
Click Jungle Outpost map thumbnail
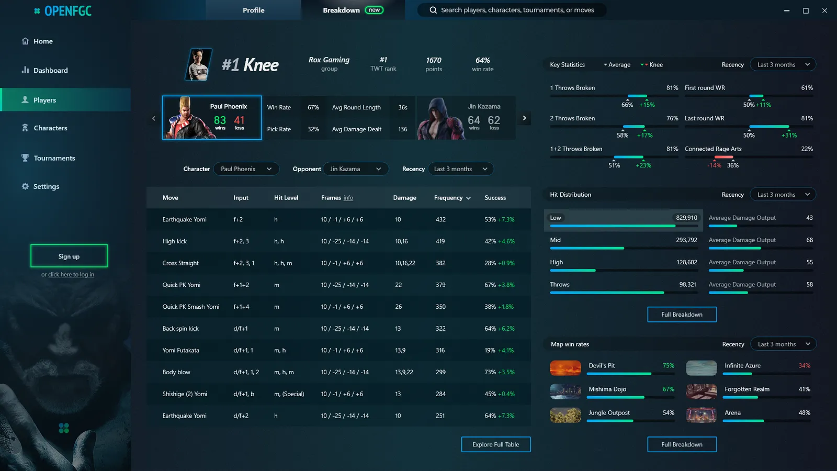[x=565, y=415]
